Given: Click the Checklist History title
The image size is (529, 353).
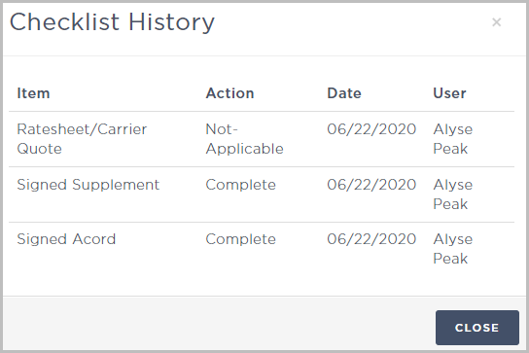Looking at the screenshot, I should pyautogui.click(x=112, y=22).
